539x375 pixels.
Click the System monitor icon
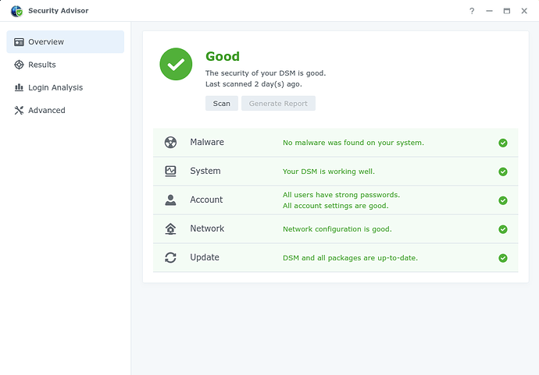(x=170, y=172)
